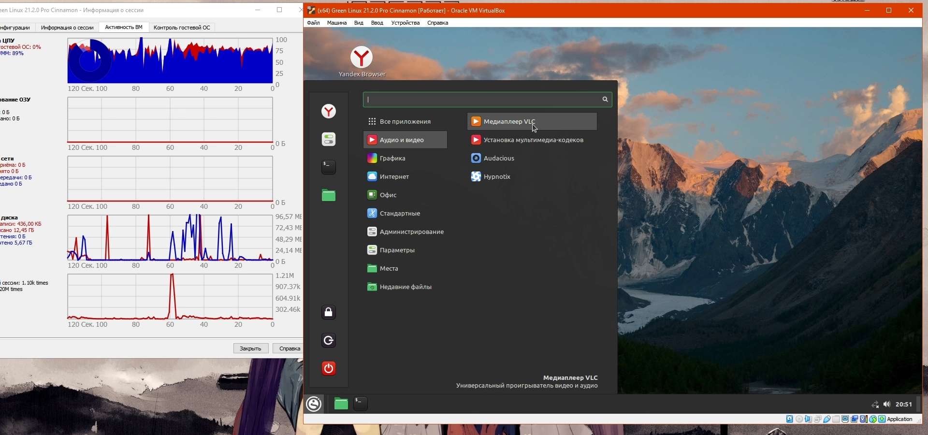
Task: Click the lock screen icon in menu
Action: point(329,312)
